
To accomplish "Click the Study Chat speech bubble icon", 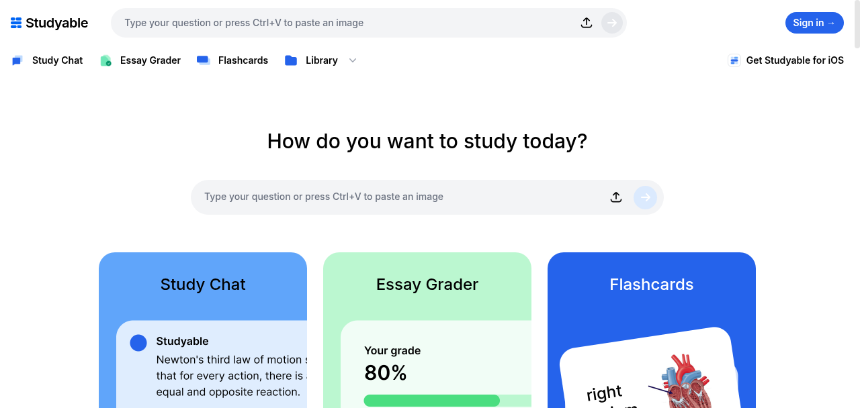I will pos(17,60).
